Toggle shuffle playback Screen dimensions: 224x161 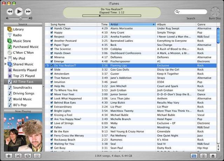pos(19,156)
